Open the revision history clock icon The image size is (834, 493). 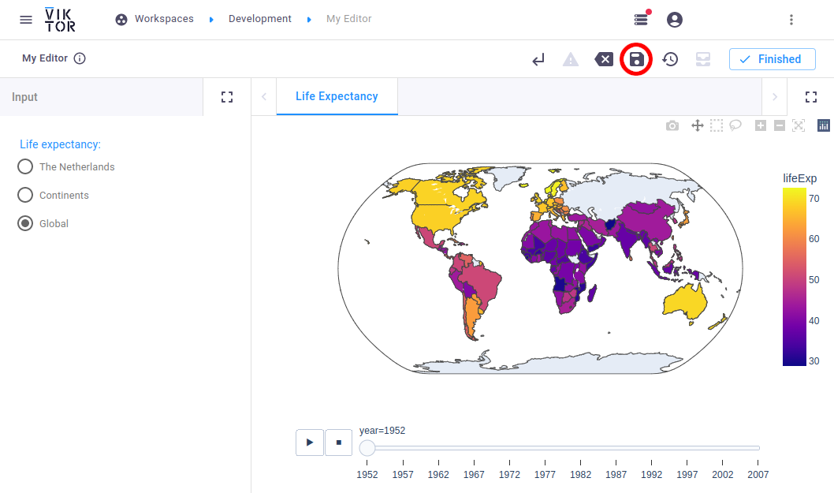[x=670, y=59]
